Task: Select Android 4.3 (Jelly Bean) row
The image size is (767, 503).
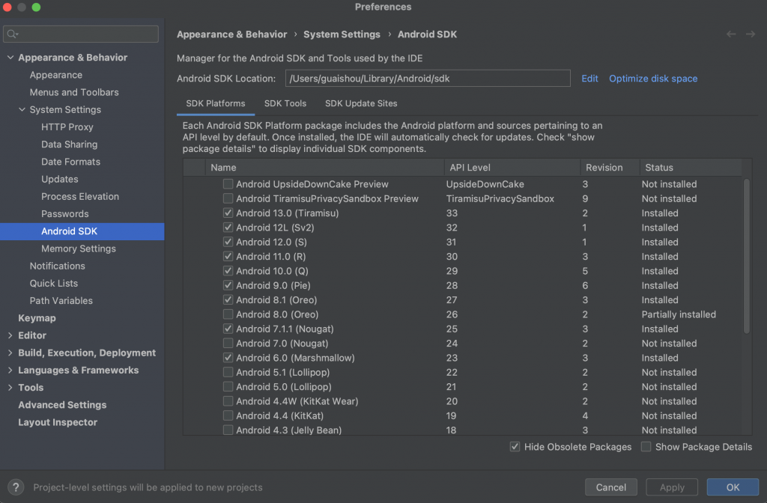Action: (463, 430)
